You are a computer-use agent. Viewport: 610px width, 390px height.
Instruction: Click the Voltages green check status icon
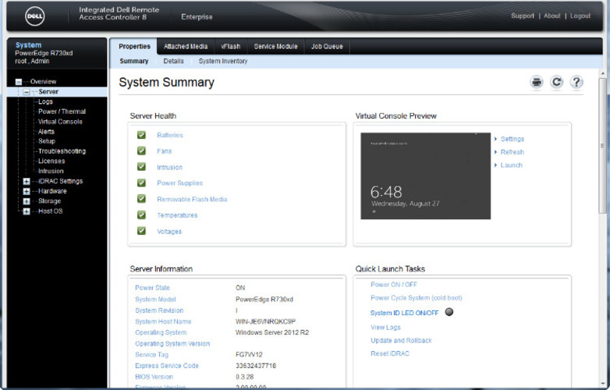[141, 231]
